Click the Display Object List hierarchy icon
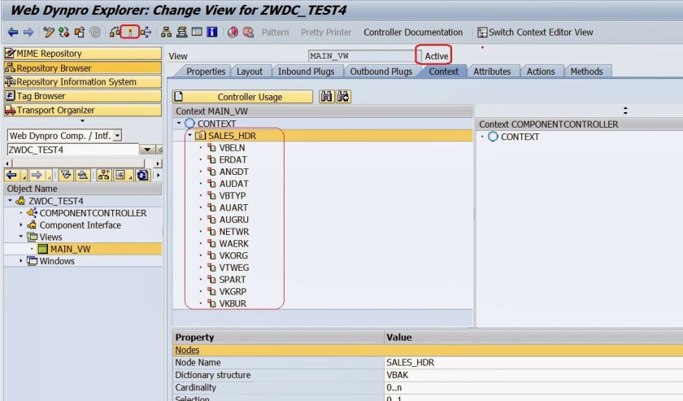Screen dimensions: 683x401 tap(166, 33)
